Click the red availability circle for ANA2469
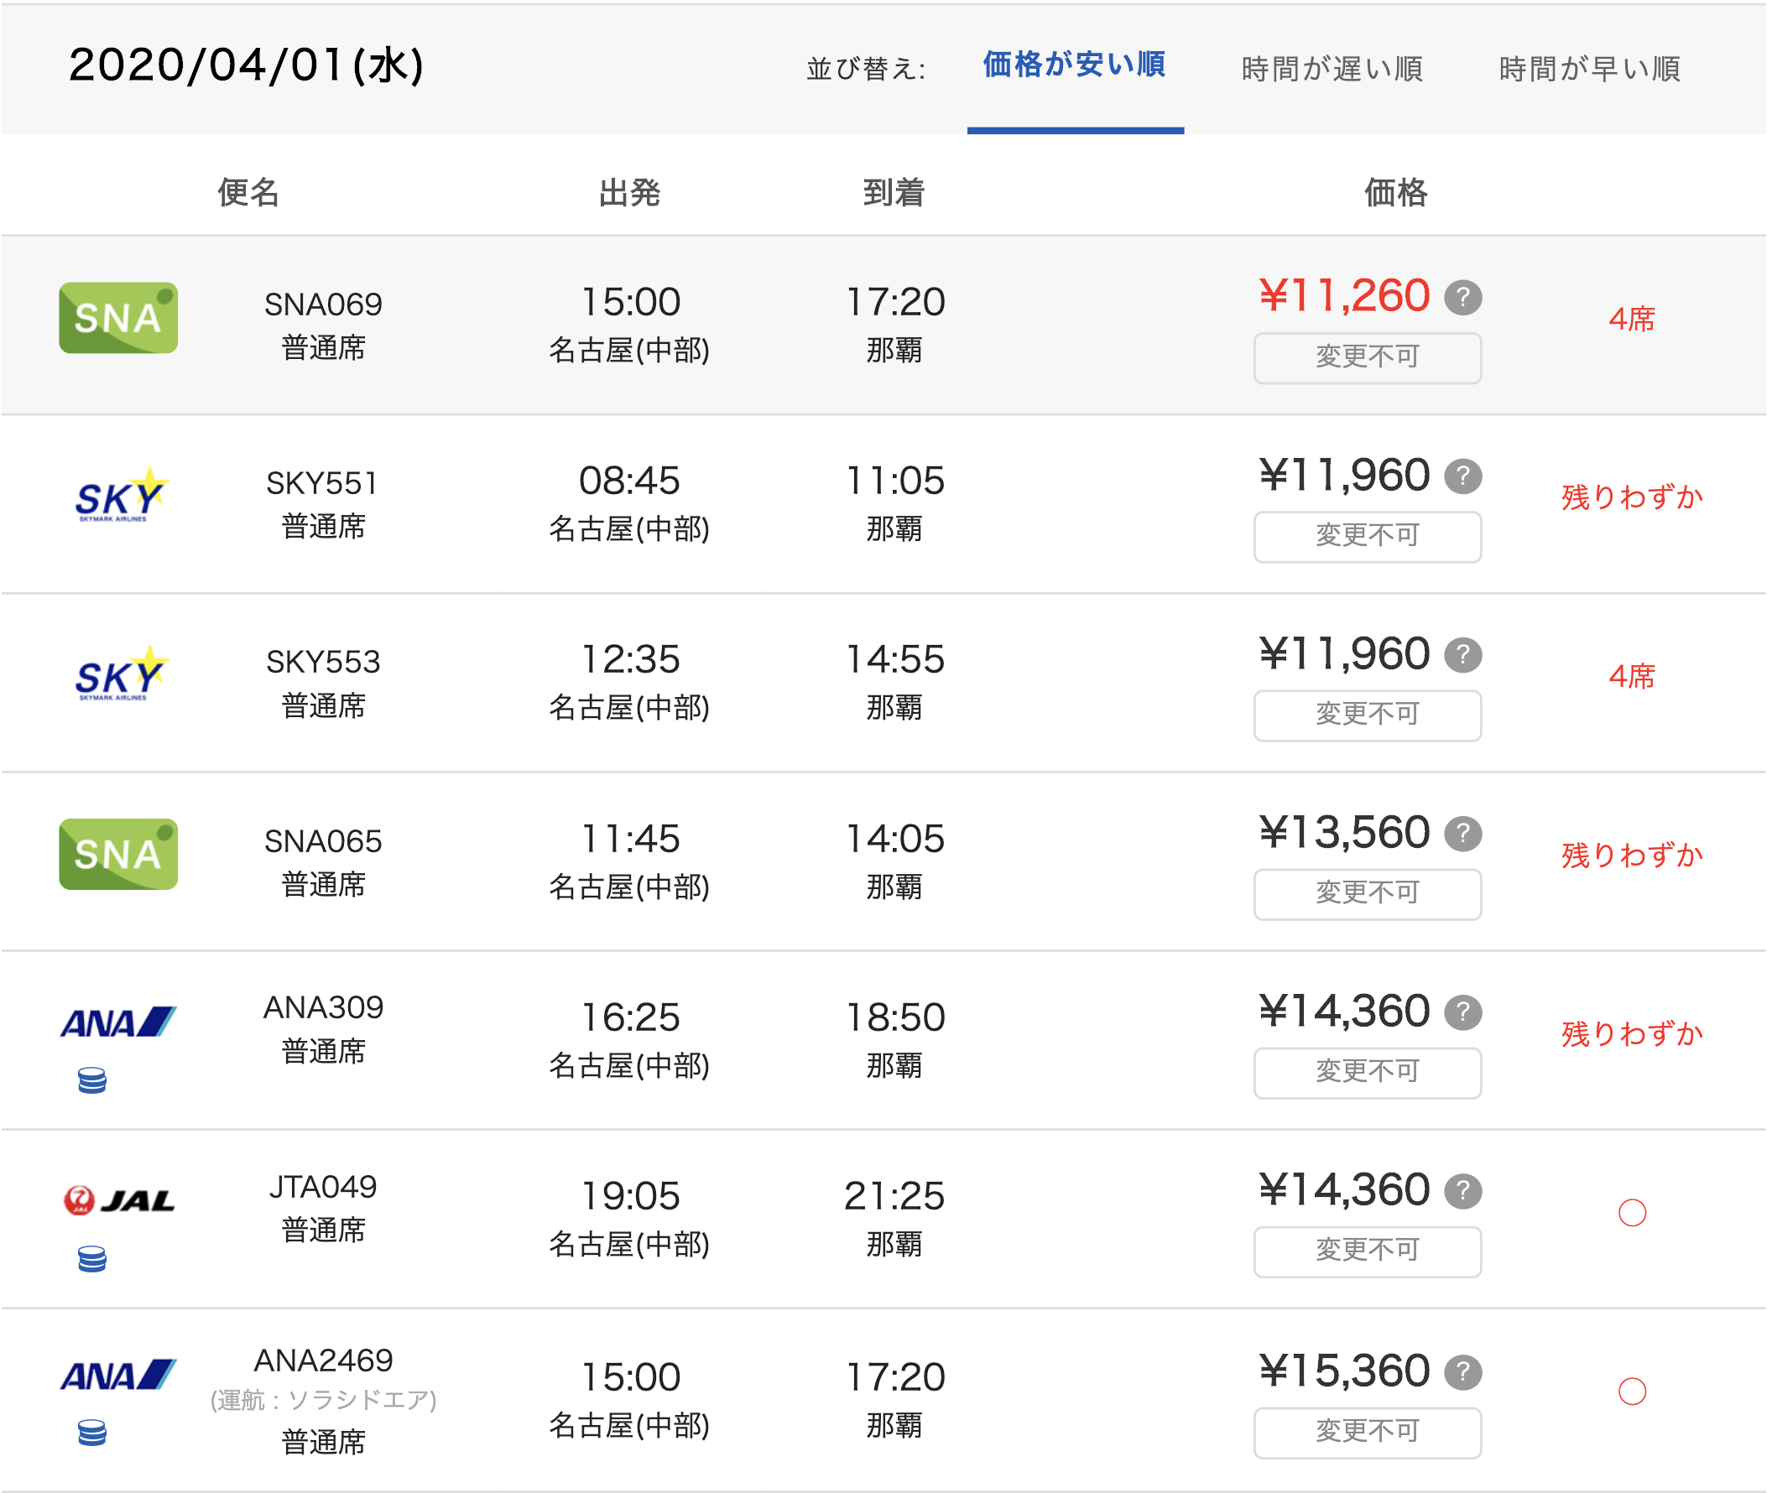This screenshot has height=1493, width=1767. (x=1632, y=1391)
